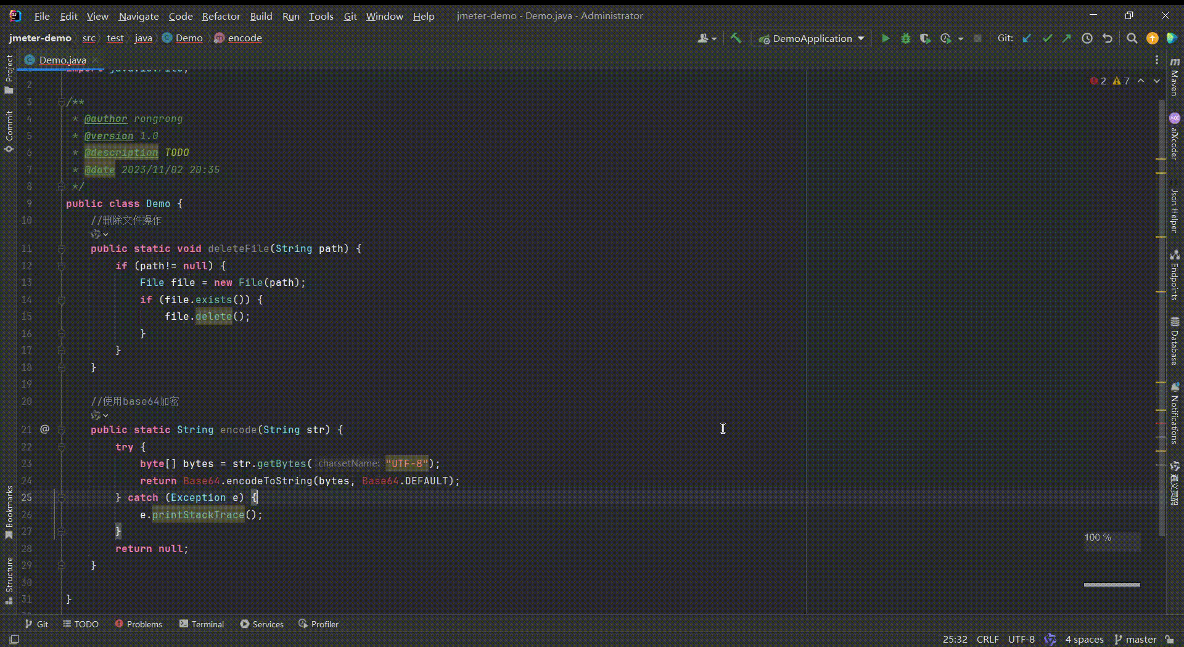Rollback changes with the undo arrow icon

pos(1108,38)
